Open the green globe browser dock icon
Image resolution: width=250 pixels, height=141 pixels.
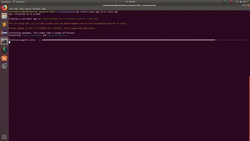coord(4,50)
